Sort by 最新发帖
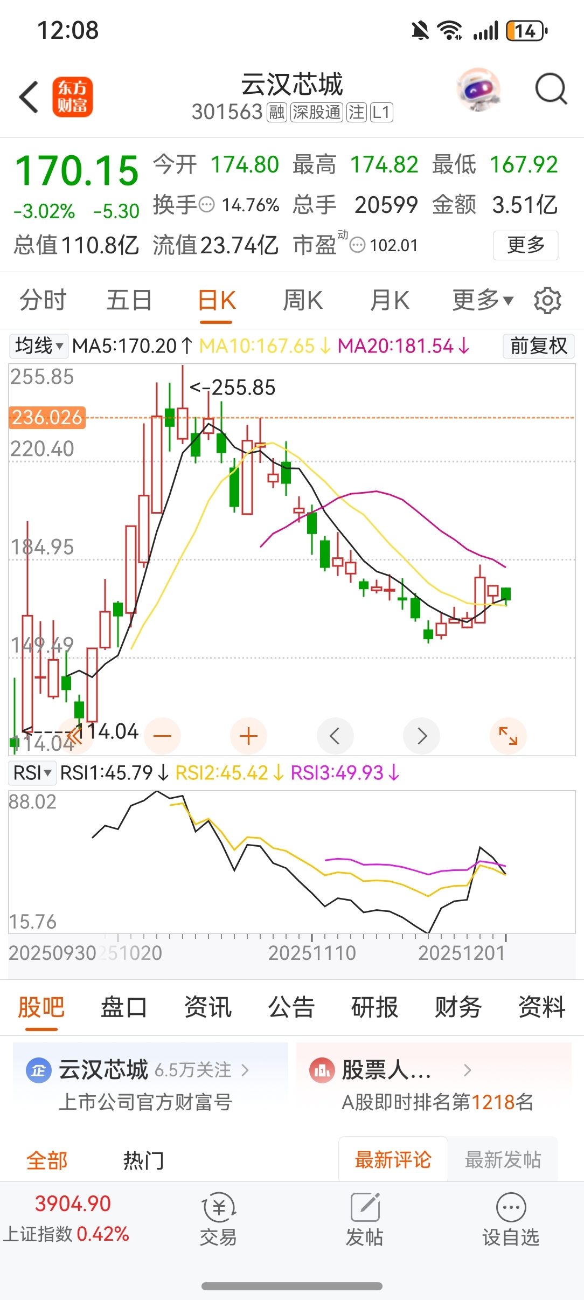The width and height of the screenshot is (584, 1300). point(503,1159)
